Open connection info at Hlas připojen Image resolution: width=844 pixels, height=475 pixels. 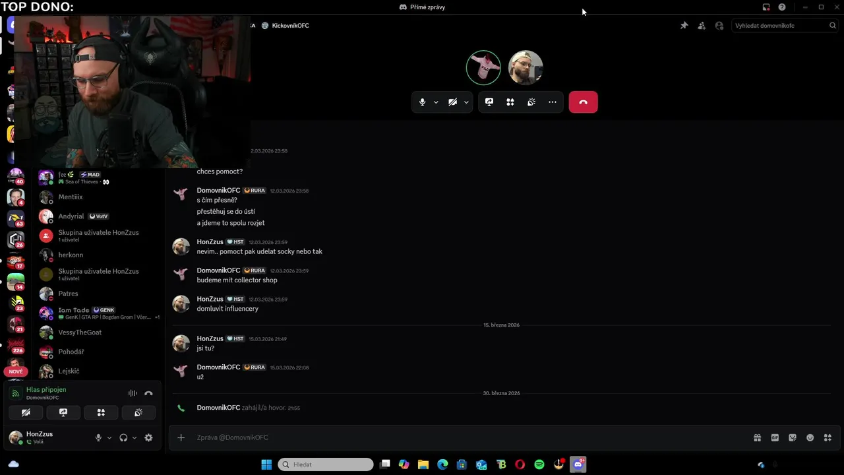[x=46, y=390]
